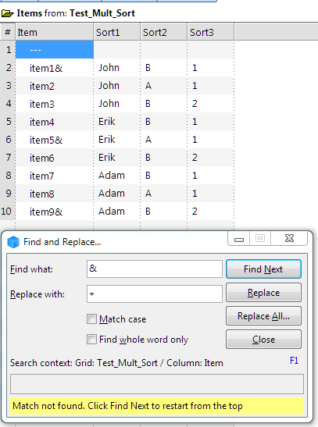Click the open folder icon beside Items

click(x=7, y=13)
